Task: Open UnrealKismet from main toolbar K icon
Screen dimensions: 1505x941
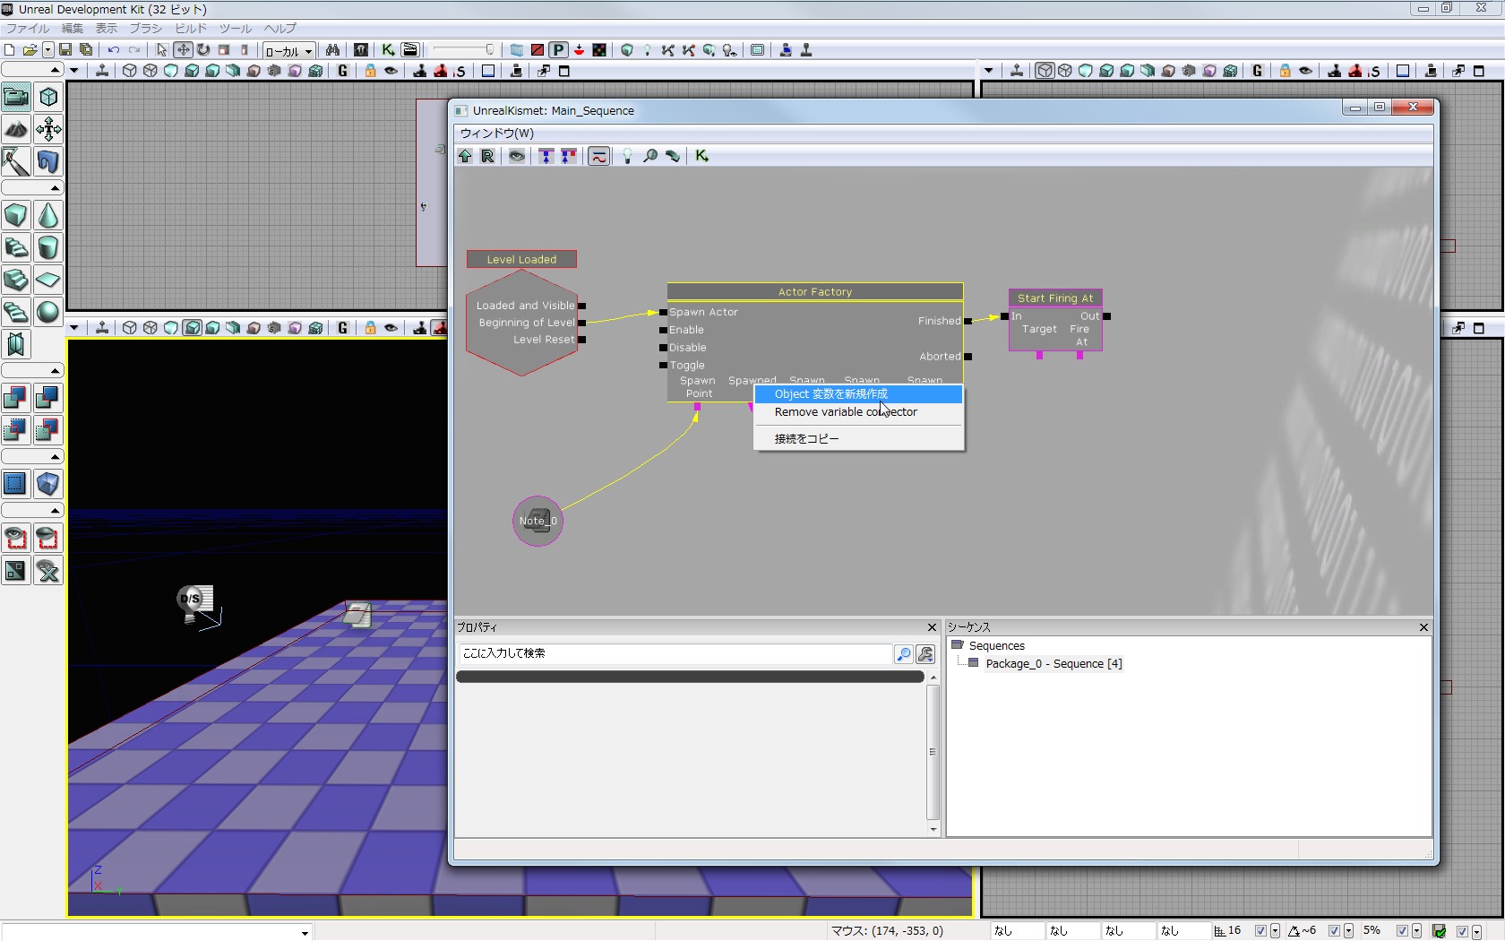Action: pos(388,50)
